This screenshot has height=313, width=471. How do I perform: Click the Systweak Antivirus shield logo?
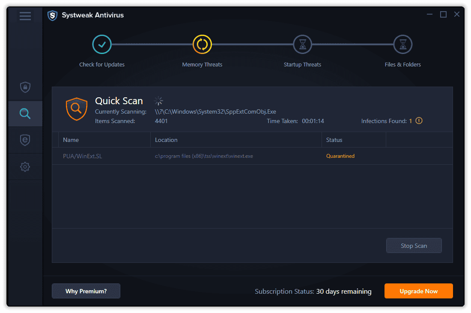pyautogui.click(x=52, y=15)
